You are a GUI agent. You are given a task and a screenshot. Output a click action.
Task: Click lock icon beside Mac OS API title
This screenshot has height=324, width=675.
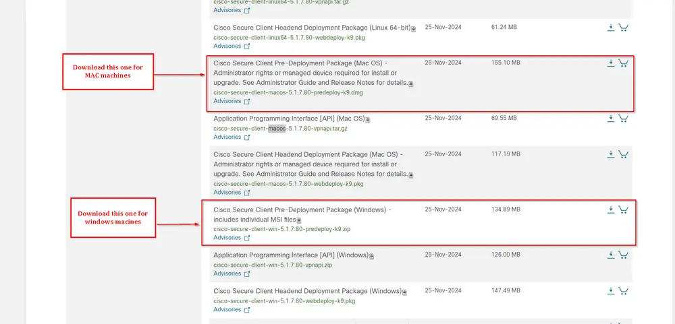pos(368,119)
